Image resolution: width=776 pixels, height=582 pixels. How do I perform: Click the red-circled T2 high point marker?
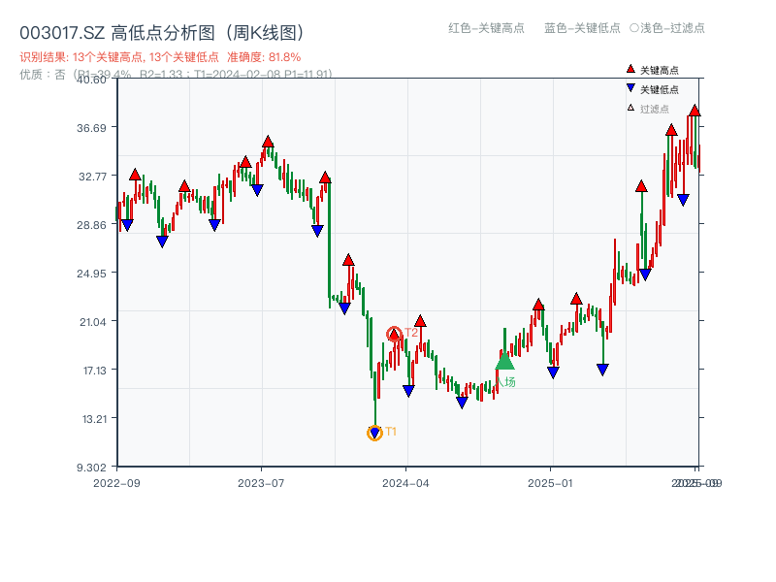(394, 335)
